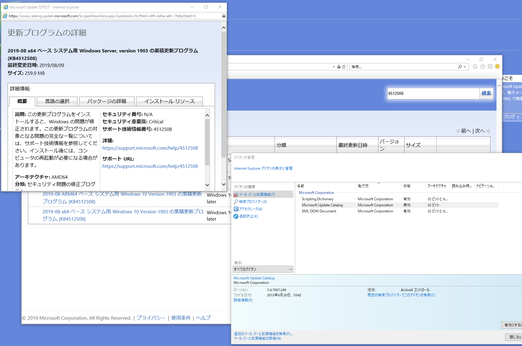Click the lock security icon in main IE window
Image resolution: width=522 pixels, height=346 pixels.
pyautogui.click(x=339, y=67)
